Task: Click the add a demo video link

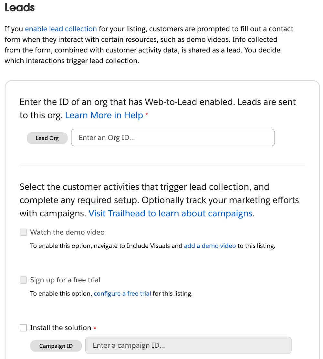Action: 210,246
